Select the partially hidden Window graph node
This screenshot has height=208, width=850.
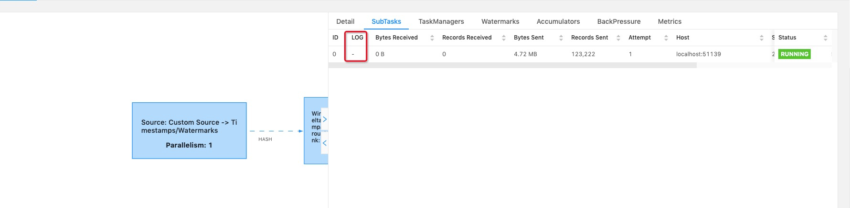point(316,130)
